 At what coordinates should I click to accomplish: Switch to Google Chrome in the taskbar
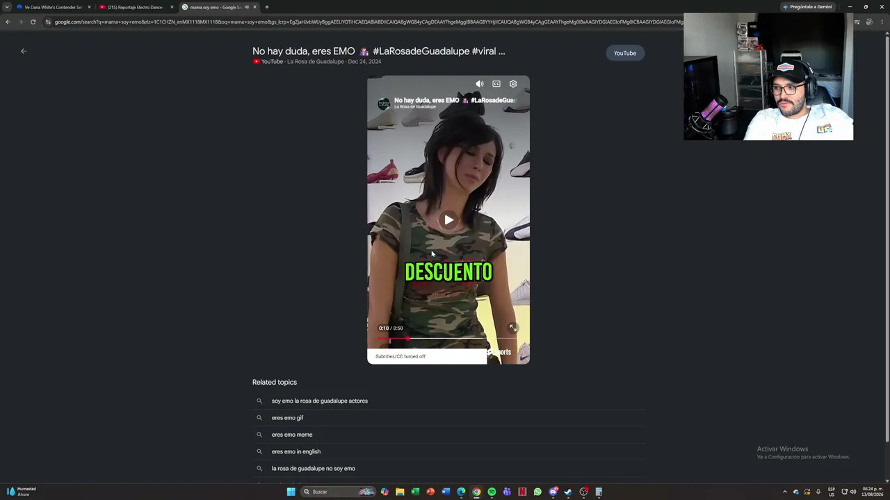(x=476, y=492)
